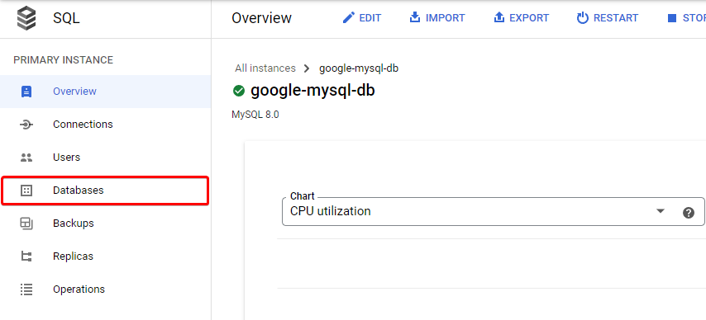Click the green instance status checkmark
The width and height of the screenshot is (706, 320).
click(x=239, y=91)
